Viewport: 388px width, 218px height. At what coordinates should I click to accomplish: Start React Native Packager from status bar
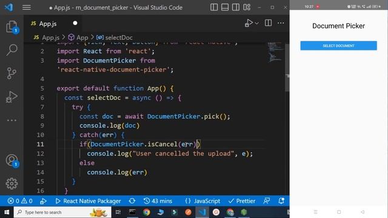tap(88, 201)
